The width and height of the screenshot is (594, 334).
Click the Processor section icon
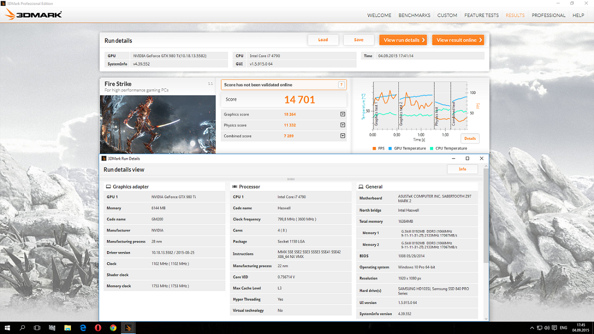[235, 187]
